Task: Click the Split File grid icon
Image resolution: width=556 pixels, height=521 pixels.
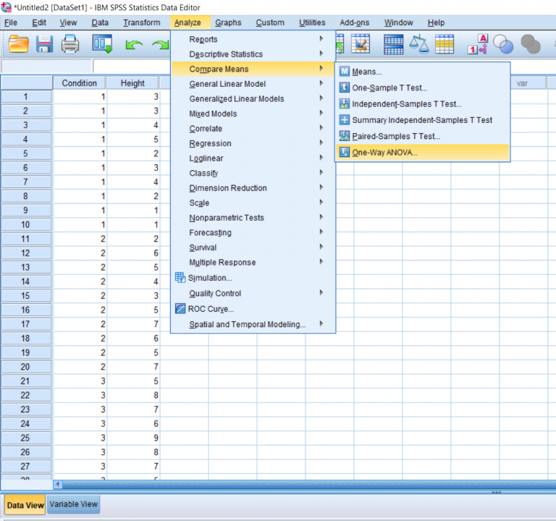Action: pyautogui.click(x=393, y=44)
